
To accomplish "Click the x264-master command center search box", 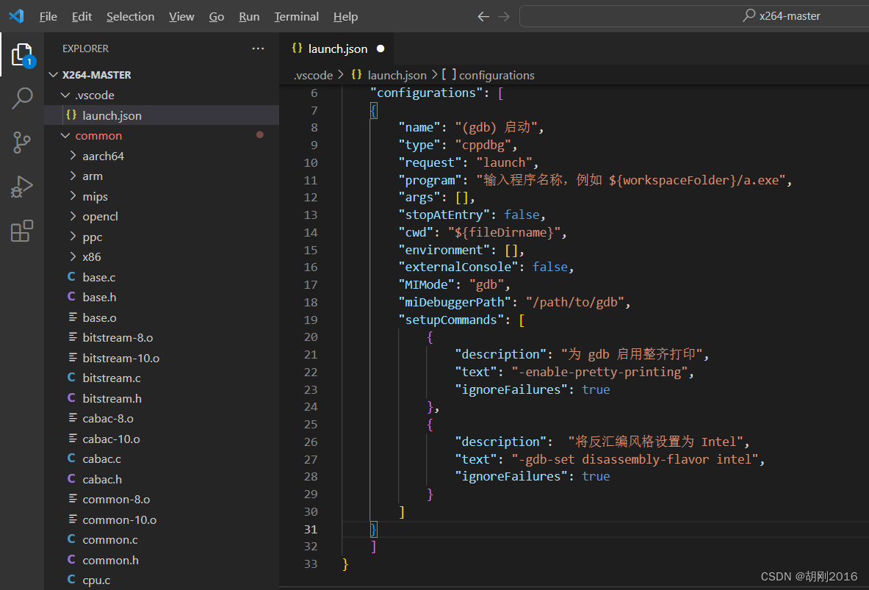I will [694, 16].
